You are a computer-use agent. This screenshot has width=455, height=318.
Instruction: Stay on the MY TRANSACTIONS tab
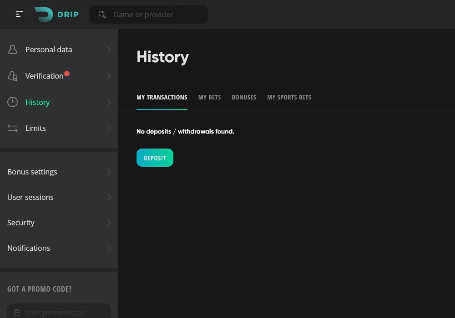click(x=162, y=97)
